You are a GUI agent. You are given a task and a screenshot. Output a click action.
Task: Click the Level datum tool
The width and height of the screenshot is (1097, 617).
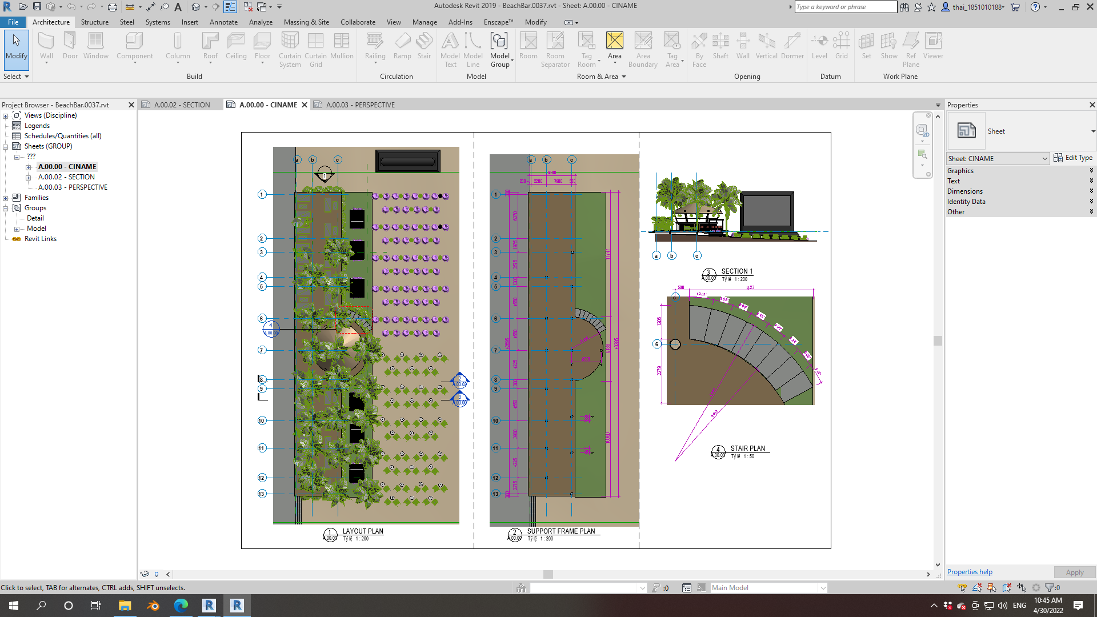[819, 46]
